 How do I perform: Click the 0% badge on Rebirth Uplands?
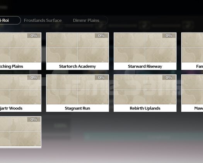click(169, 78)
